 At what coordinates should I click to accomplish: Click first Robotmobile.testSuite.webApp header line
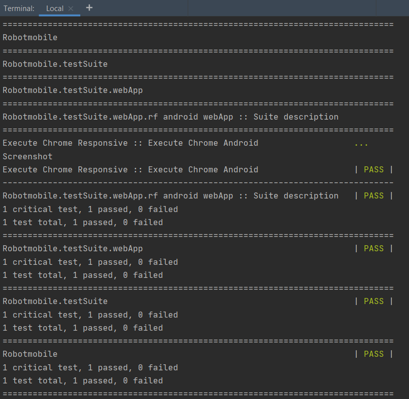pyautogui.click(x=72, y=90)
